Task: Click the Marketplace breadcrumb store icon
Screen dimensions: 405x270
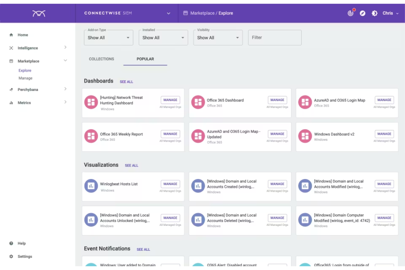Action: tap(186, 13)
